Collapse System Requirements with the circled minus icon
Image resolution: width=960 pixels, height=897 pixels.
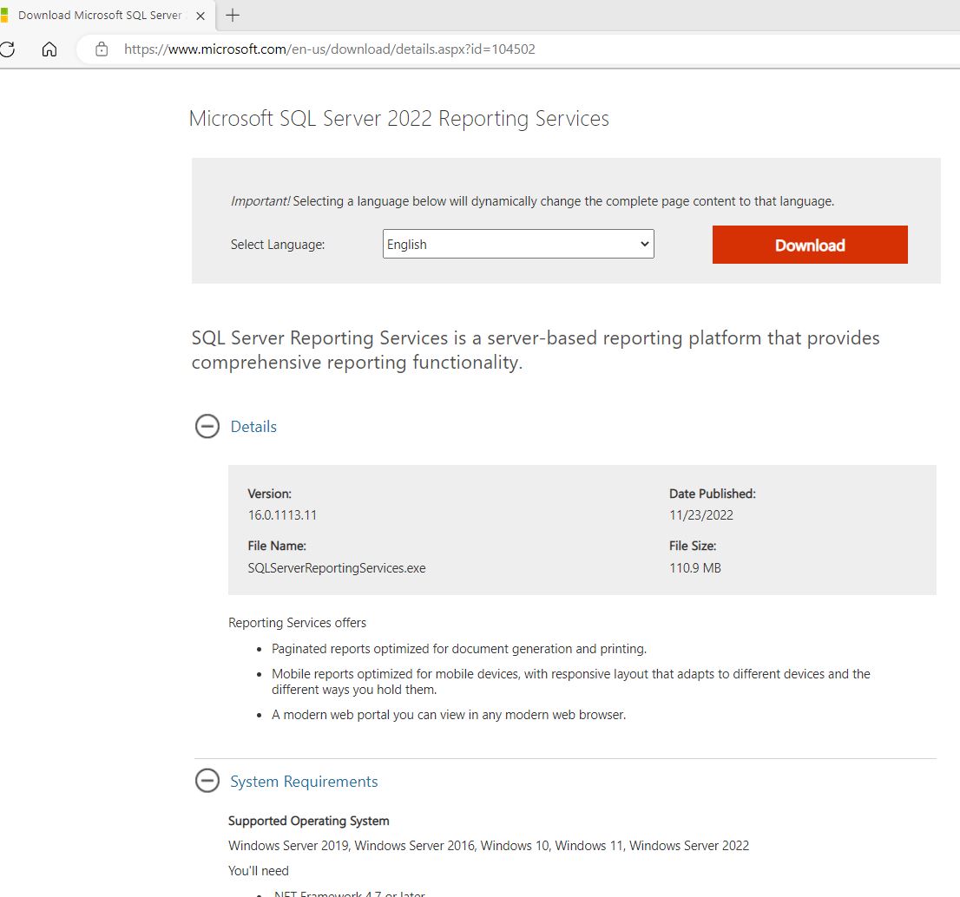click(x=207, y=782)
